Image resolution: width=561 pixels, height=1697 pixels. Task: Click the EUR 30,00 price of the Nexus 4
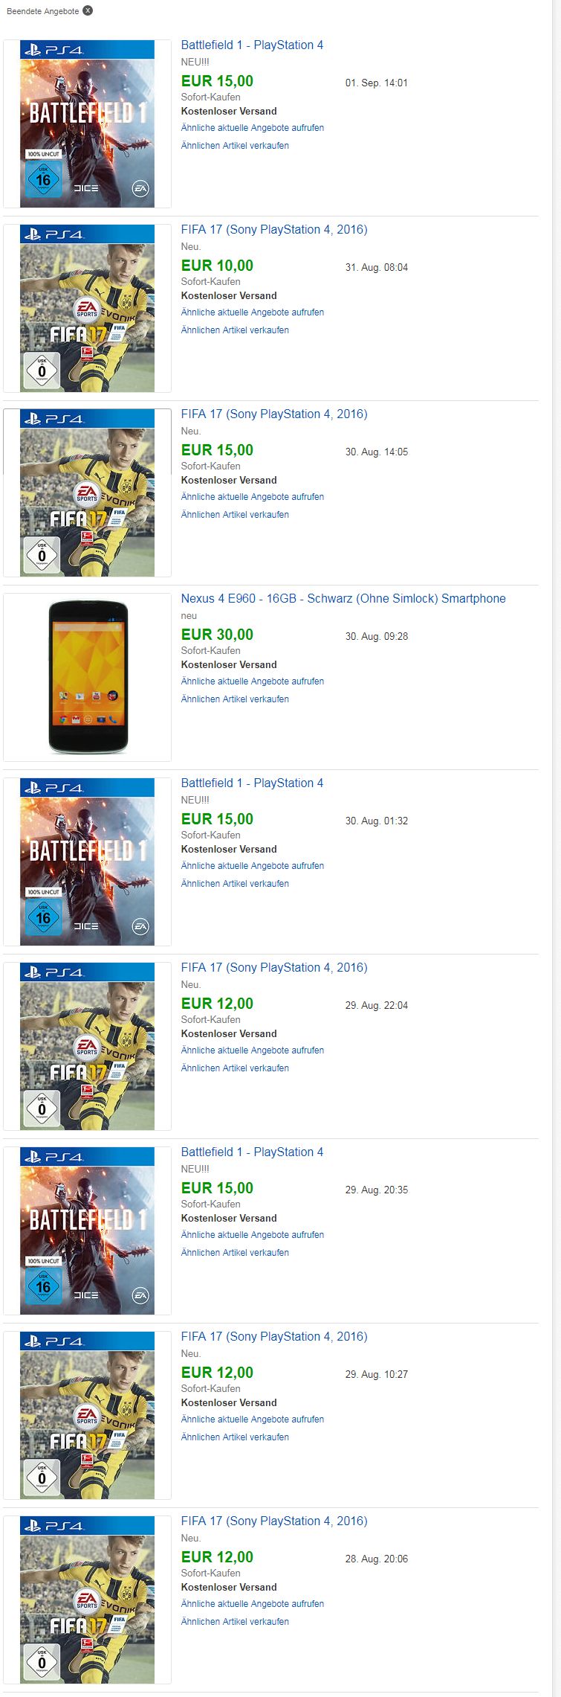coord(217,635)
